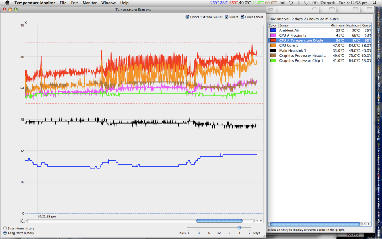This screenshot has width=382, height=239.
Task: Open the Window menu
Action: point(108,3)
